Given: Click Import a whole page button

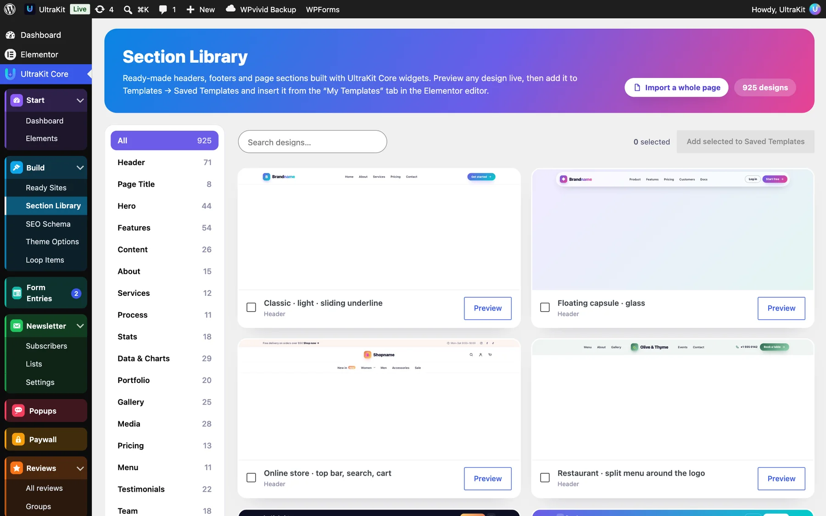Looking at the screenshot, I should 676,88.
